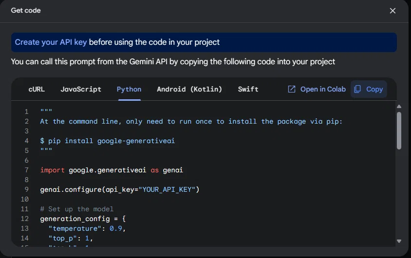Click the line 'import google.generativeai as genai'
The width and height of the screenshot is (411, 258).
[x=112, y=170]
